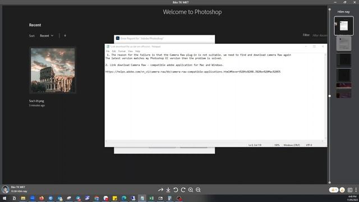Rotate the image counter-clockwise
Image resolution: width=359 pixels, height=202 pixels.
(176, 190)
